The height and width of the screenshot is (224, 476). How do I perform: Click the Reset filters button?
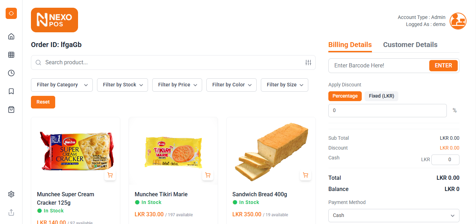pyautogui.click(x=43, y=102)
